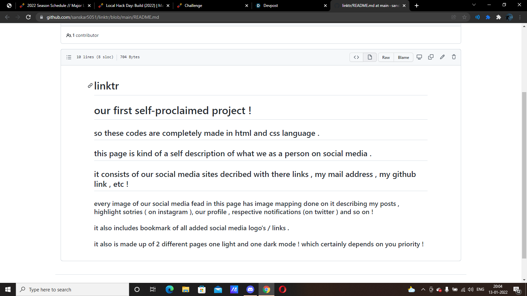Open the Extensions puzzle icon

pos(498,17)
